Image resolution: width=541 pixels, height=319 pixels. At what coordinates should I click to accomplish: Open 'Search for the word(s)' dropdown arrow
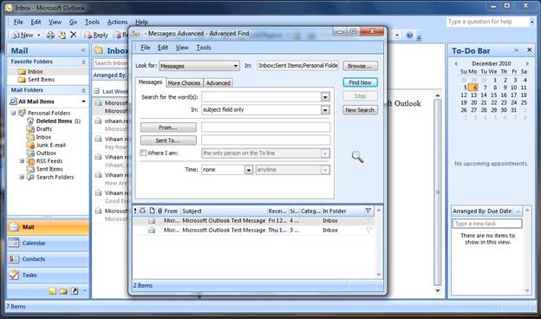tap(325, 97)
